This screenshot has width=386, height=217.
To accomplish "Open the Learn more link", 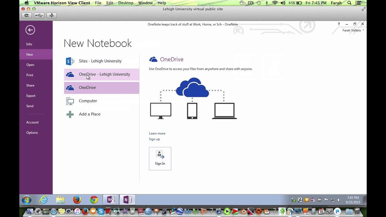I will [157, 133].
